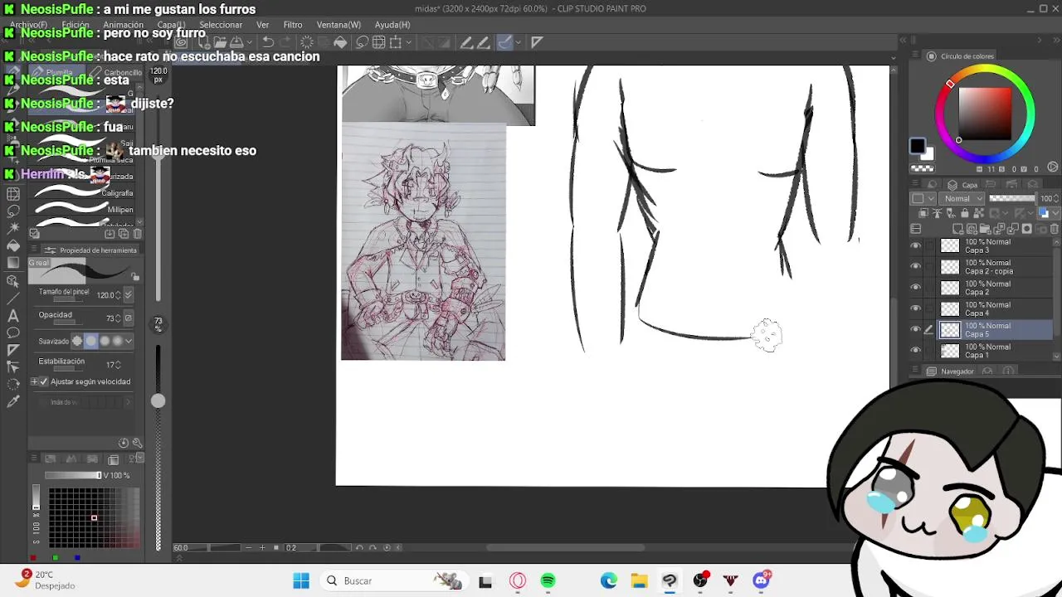The width and height of the screenshot is (1062, 597).
Task: Open the Filtro menu
Action: (293, 25)
